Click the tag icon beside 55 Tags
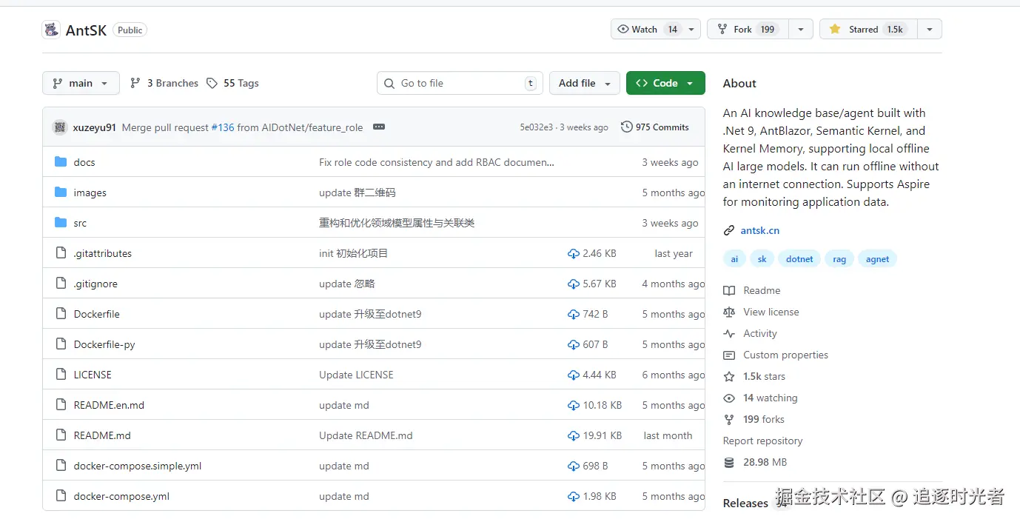 tap(212, 83)
